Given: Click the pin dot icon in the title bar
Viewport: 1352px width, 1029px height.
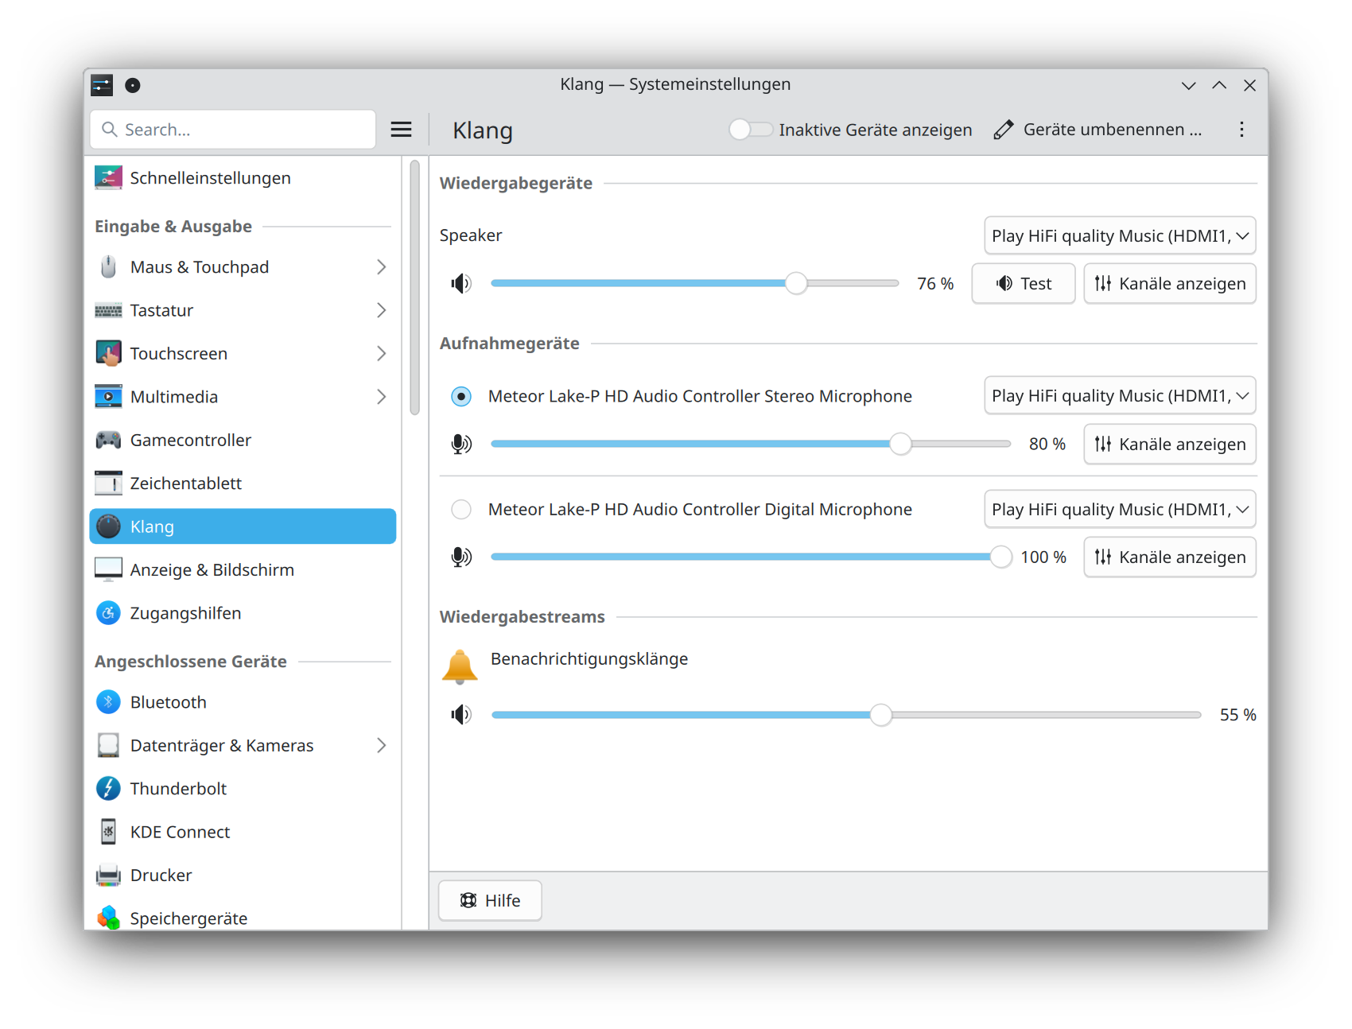Looking at the screenshot, I should 133,85.
